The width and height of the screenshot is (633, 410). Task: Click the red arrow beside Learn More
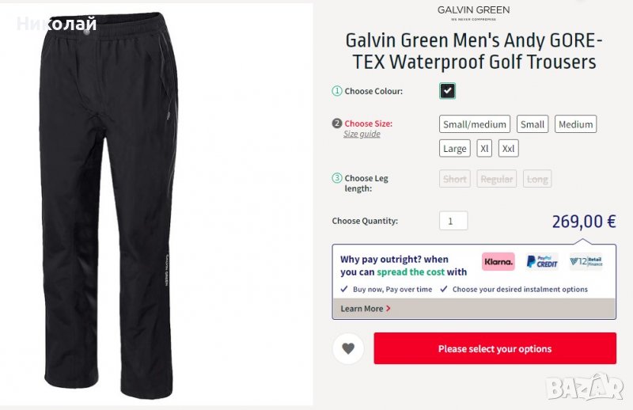(389, 308)
